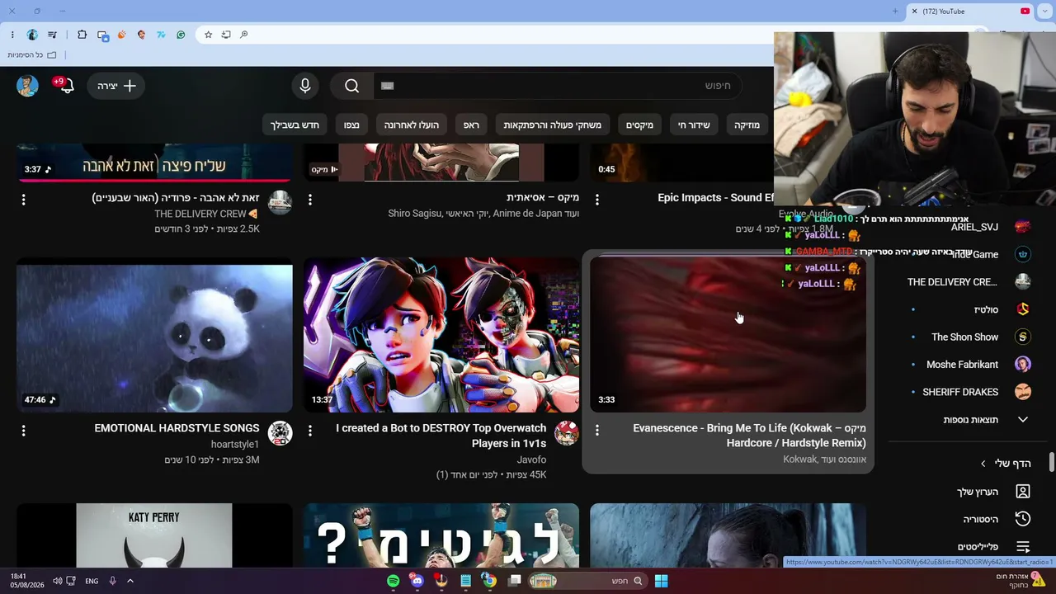Open a new Chrome tab

(895, 12)
